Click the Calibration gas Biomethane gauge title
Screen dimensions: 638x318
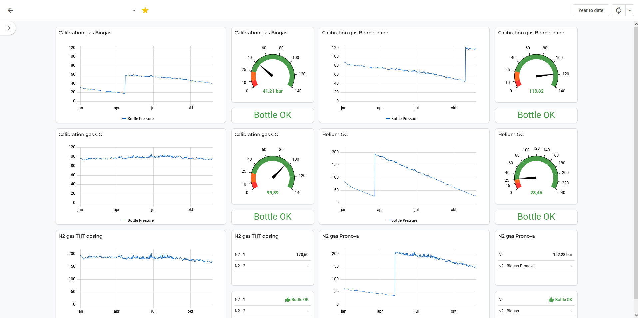(531, 33)
